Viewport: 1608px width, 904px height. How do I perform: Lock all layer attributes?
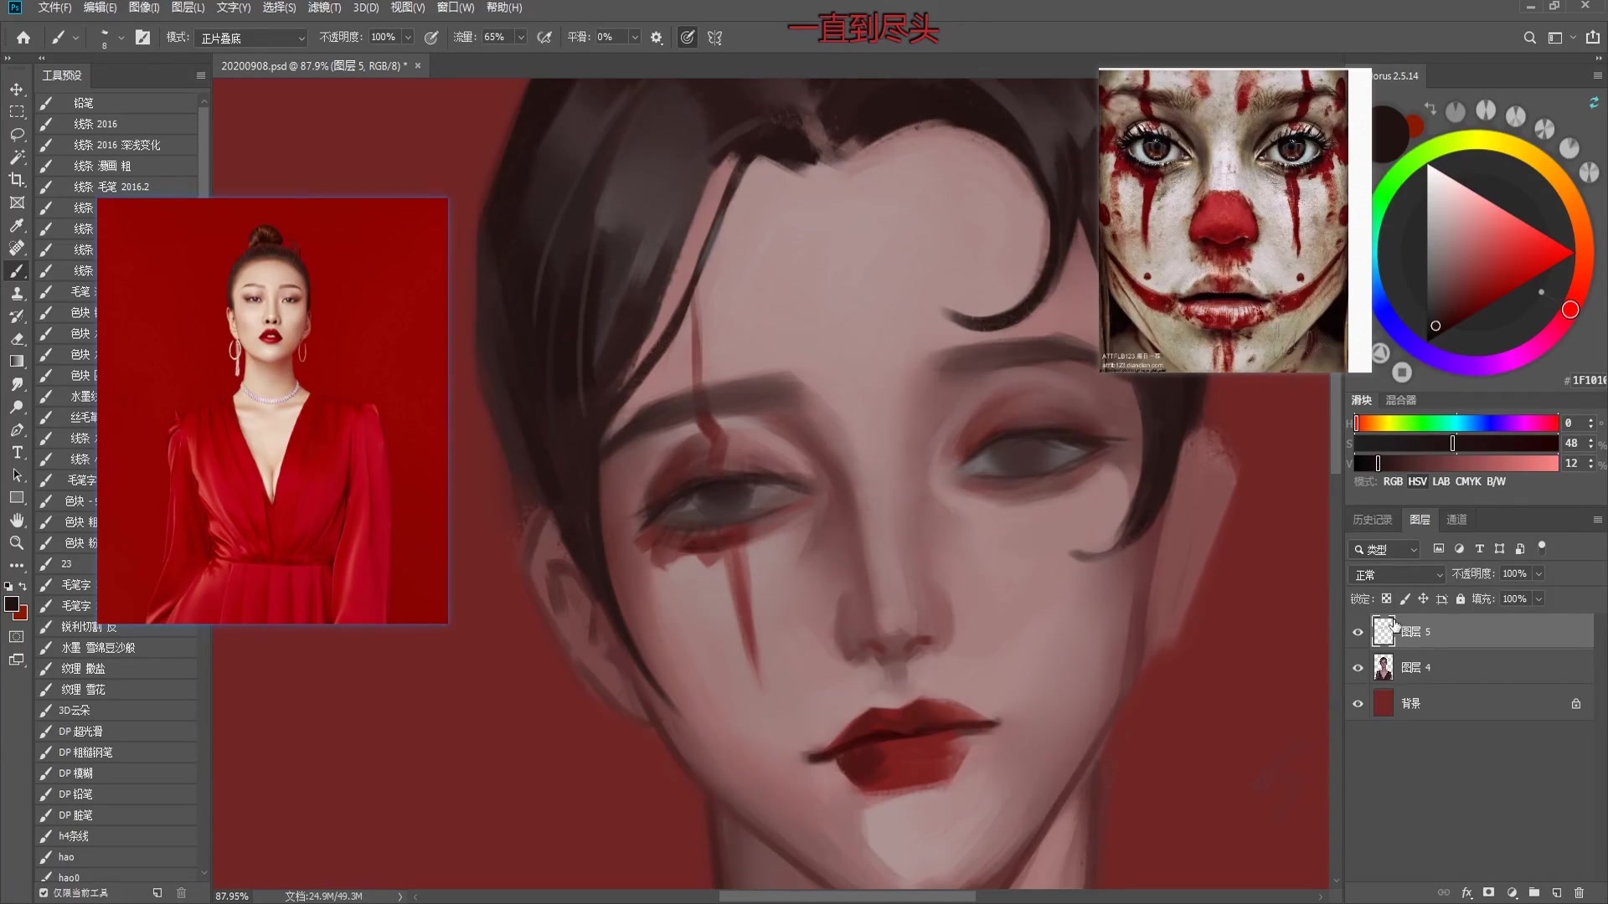(x=1461, y=598)
